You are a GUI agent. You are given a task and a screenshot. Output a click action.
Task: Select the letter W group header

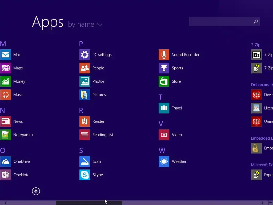[162, 151]
